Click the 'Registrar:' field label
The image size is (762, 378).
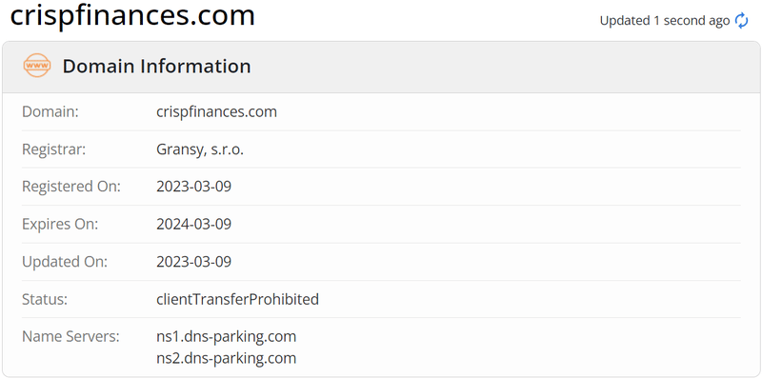54,149
